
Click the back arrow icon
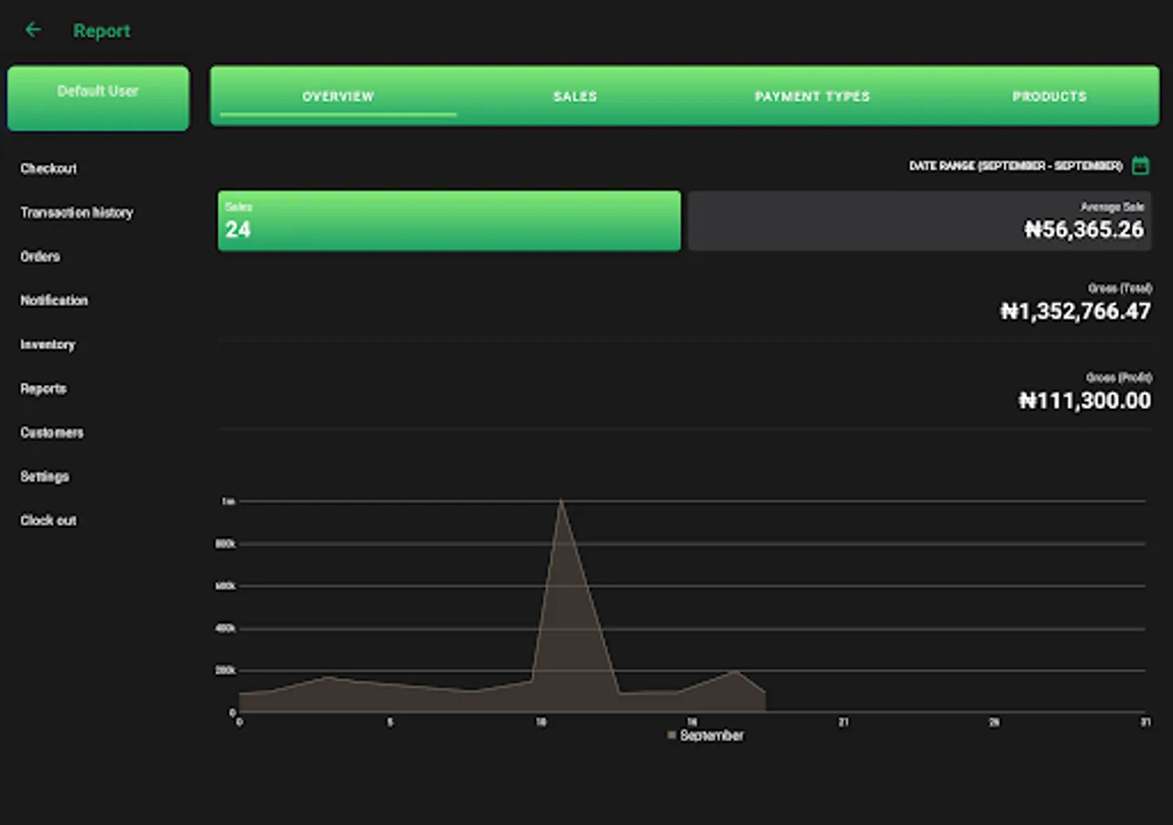[33, 30]
